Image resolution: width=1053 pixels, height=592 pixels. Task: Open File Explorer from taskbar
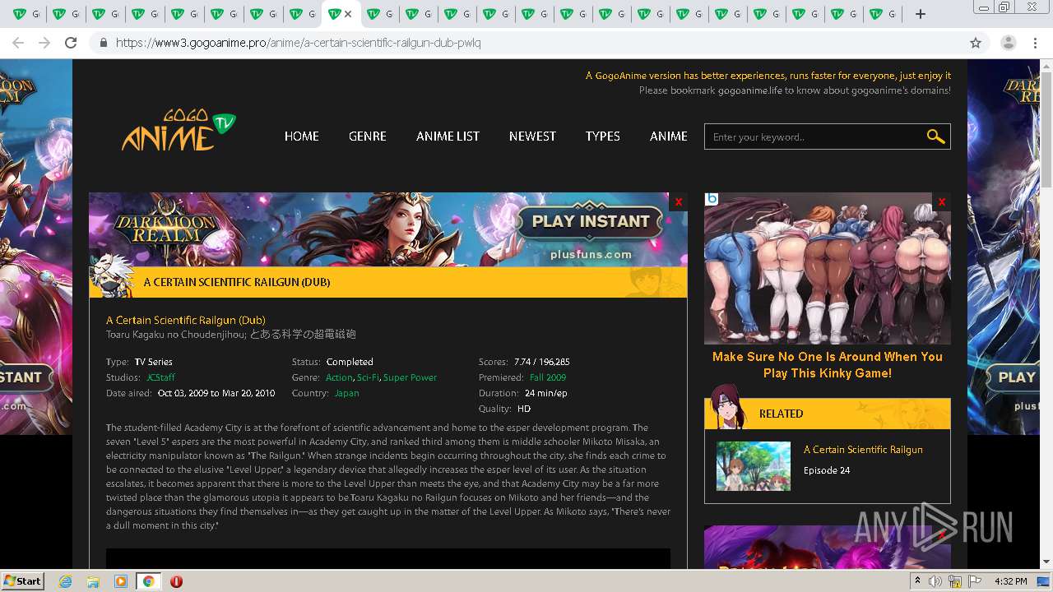pos(93,581)
